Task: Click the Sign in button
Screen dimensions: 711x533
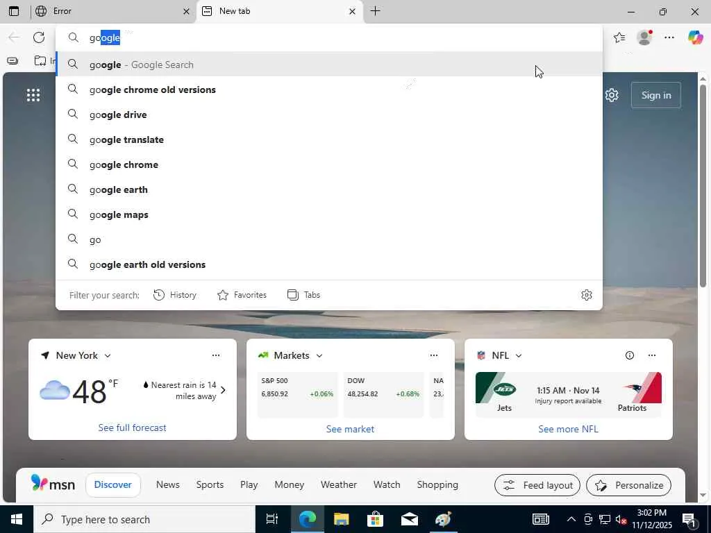Action: click(655, 95)
